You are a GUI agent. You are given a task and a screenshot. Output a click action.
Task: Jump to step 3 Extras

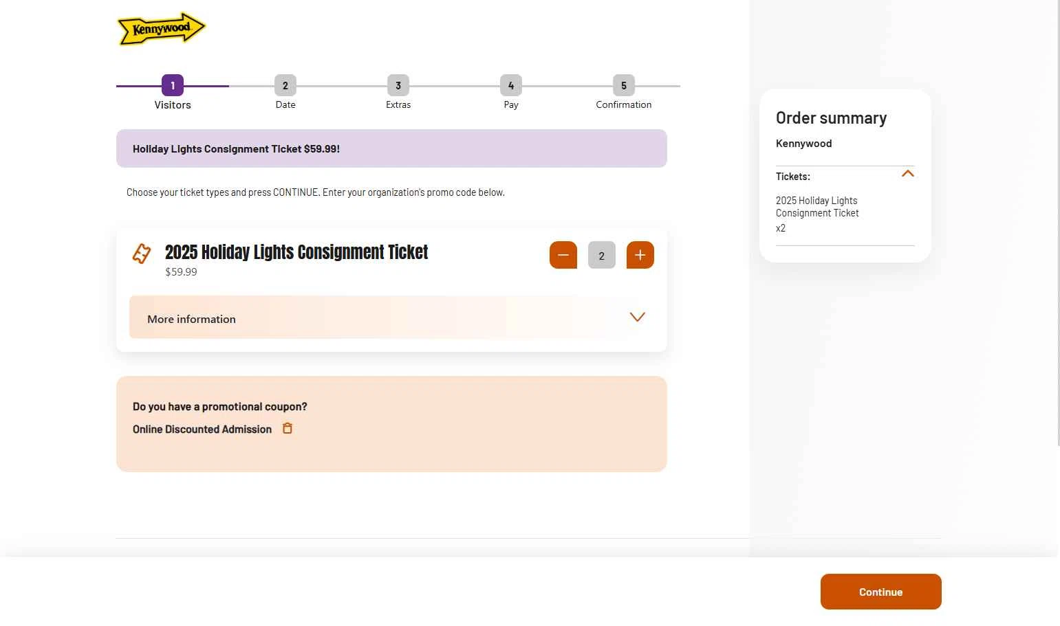tap(398, 85)
